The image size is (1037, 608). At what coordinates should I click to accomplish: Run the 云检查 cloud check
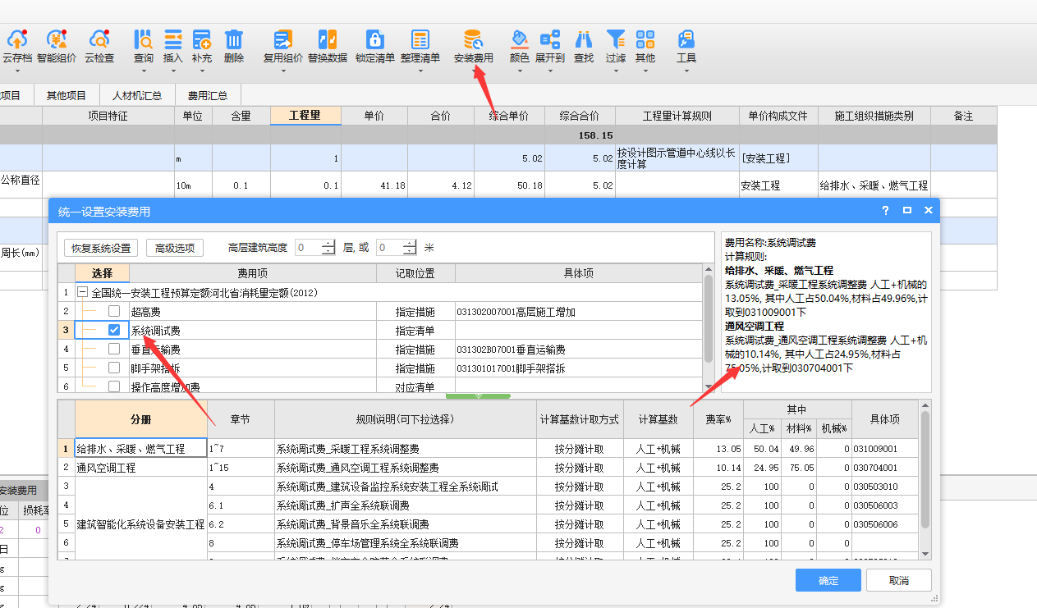coord(99,48)
